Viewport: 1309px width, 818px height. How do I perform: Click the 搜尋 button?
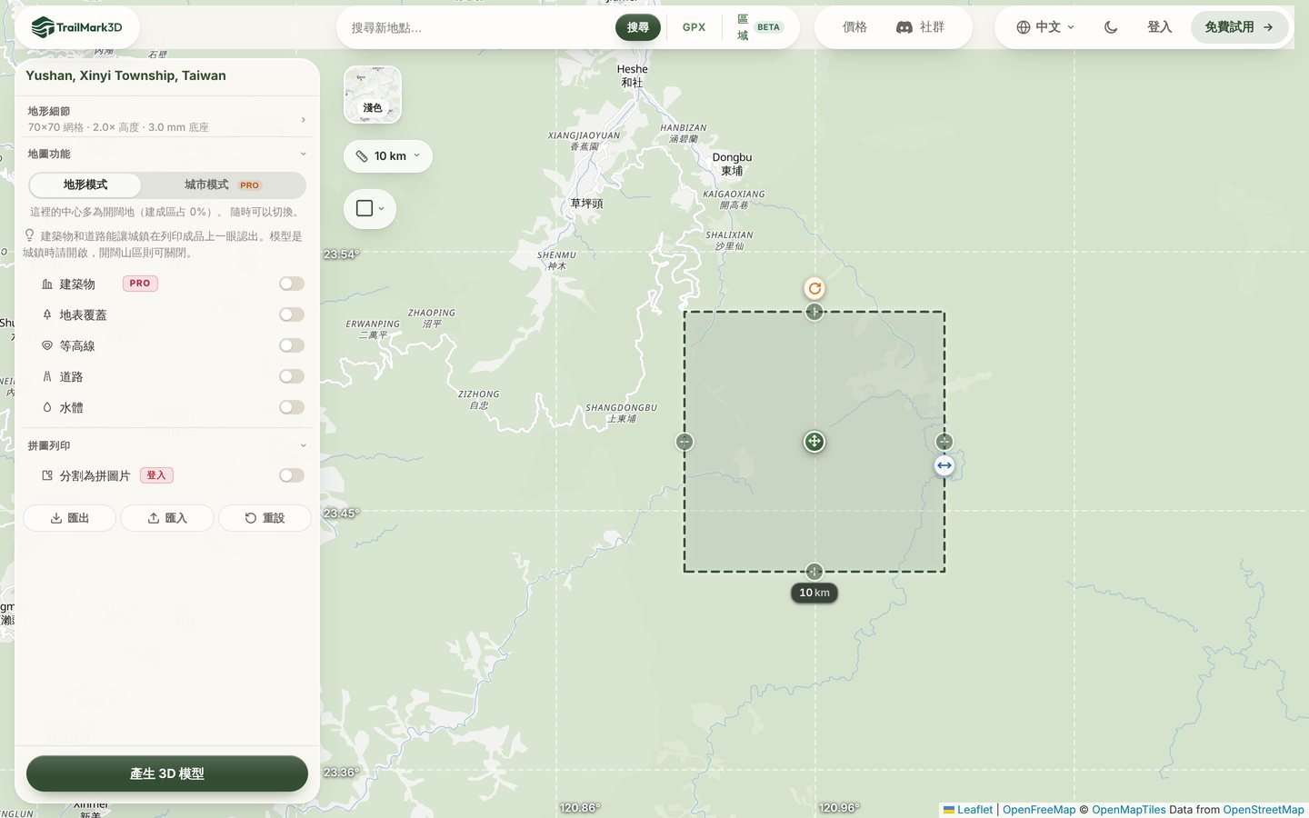(x=638, y=27)
